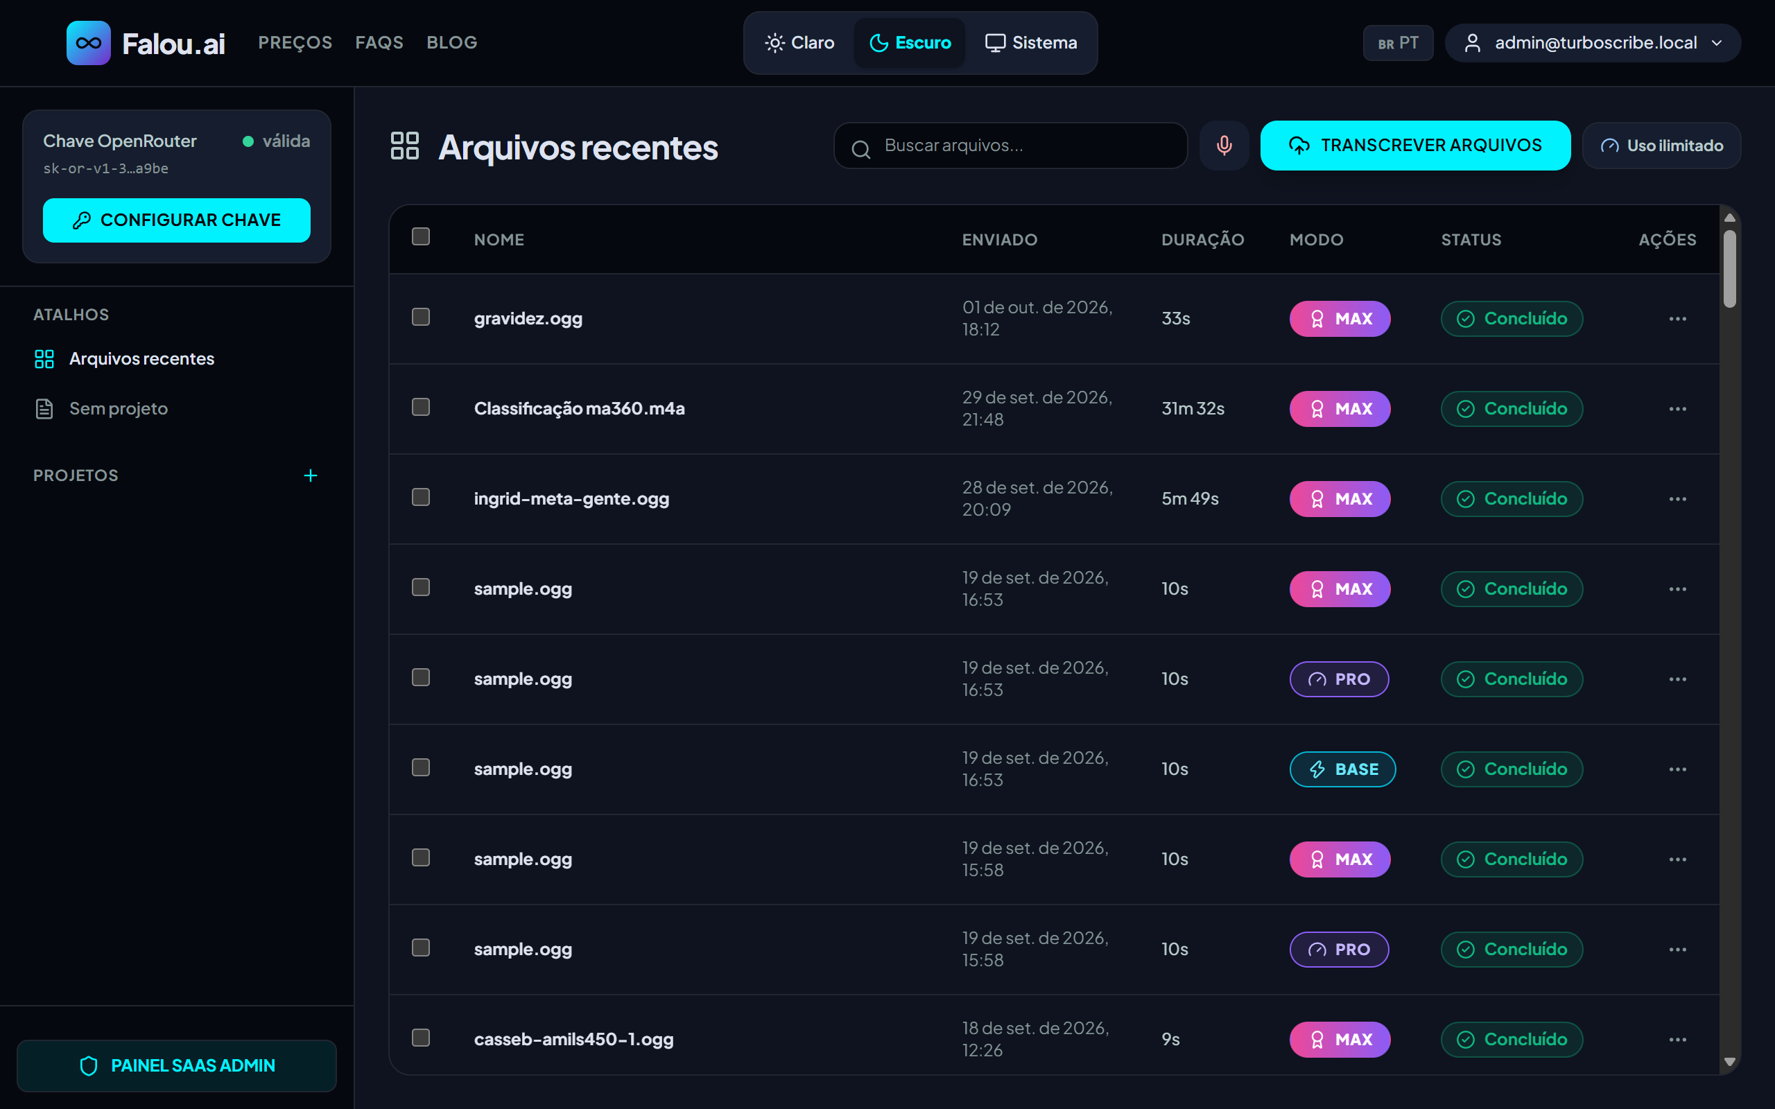Sort by ENVIADO column header
Screen dimensions: 1775x1109
click(1000, 240)
